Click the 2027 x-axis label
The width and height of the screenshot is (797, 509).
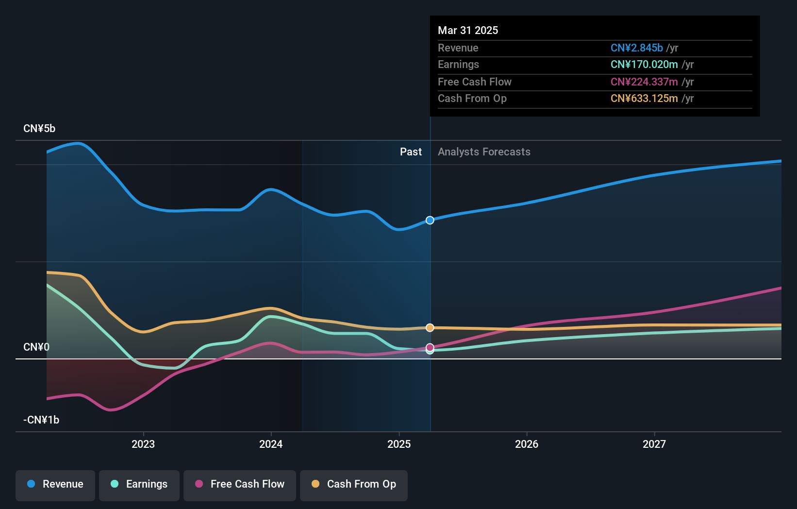coord(654,444)
